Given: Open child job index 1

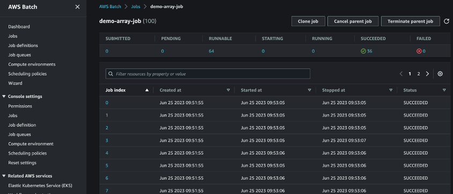Looking at the screenshot, I should [107, 115].
